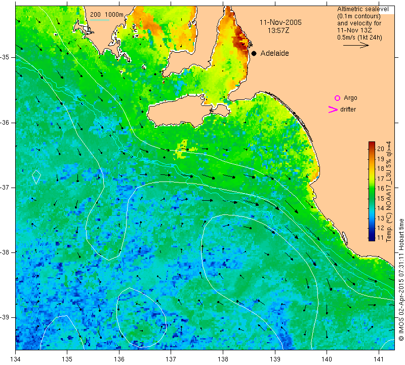Click the '20' value on temperature scale

(x=381, y=149)
